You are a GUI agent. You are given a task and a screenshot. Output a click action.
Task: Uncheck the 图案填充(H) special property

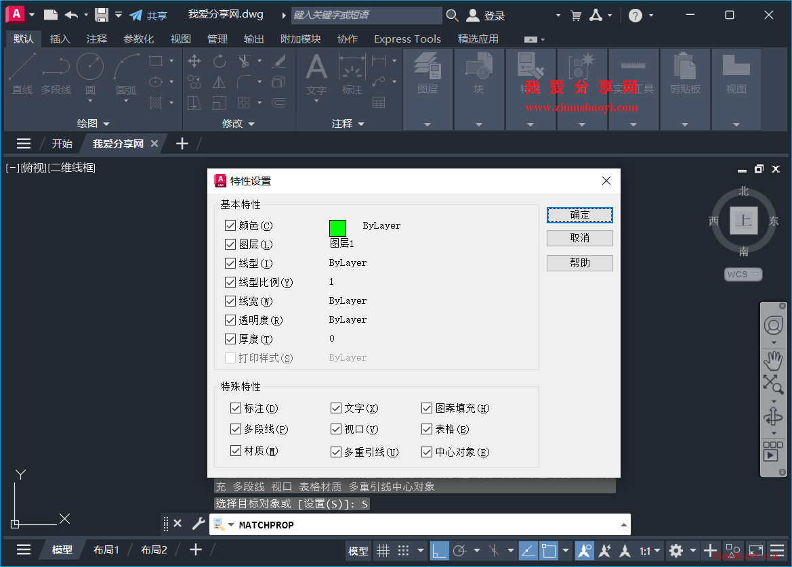(x=427, y=408)
